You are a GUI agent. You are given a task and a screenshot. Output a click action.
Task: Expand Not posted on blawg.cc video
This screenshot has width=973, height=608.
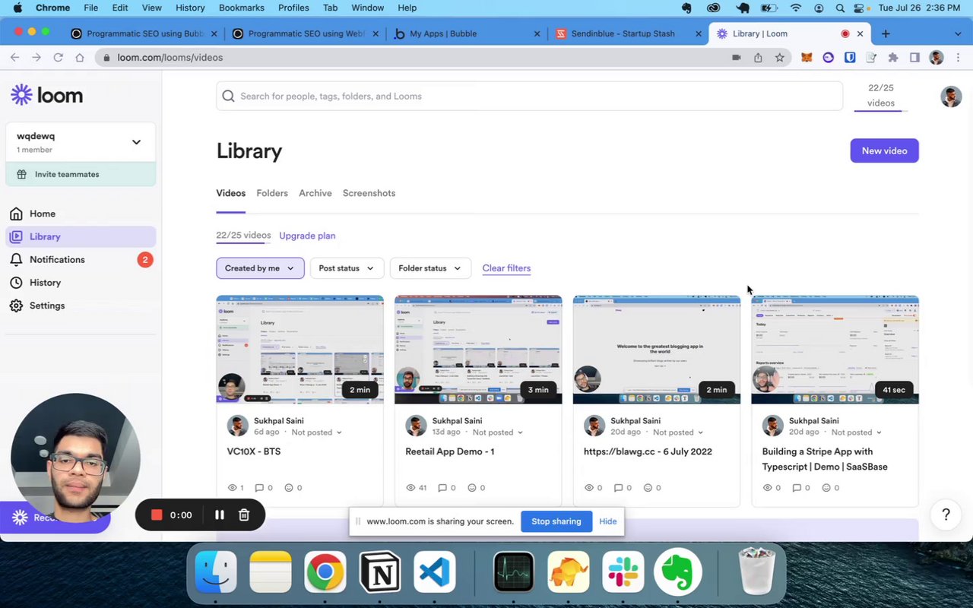[678, 432]
